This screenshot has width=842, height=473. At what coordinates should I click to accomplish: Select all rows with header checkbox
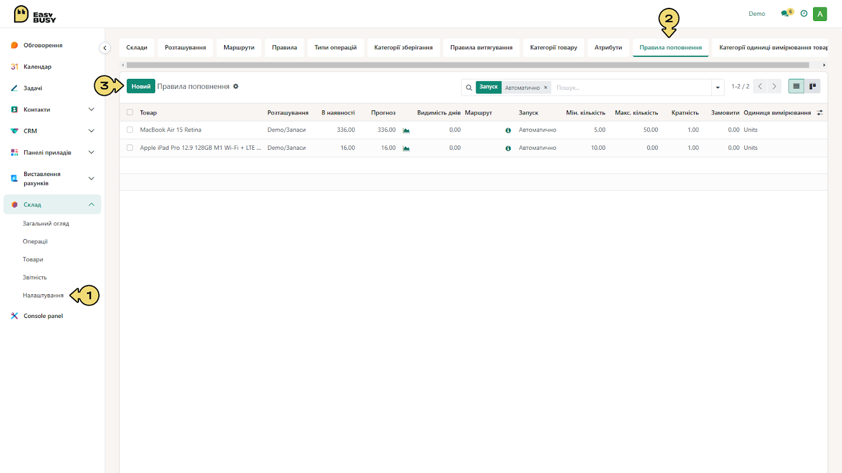click(130, 112)
